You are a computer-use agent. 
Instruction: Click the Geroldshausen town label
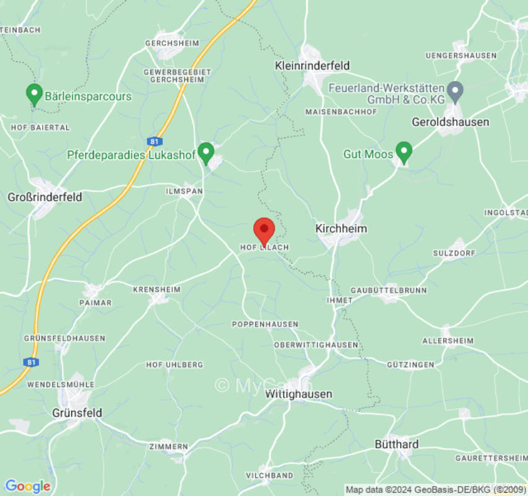tap(451, 122)
